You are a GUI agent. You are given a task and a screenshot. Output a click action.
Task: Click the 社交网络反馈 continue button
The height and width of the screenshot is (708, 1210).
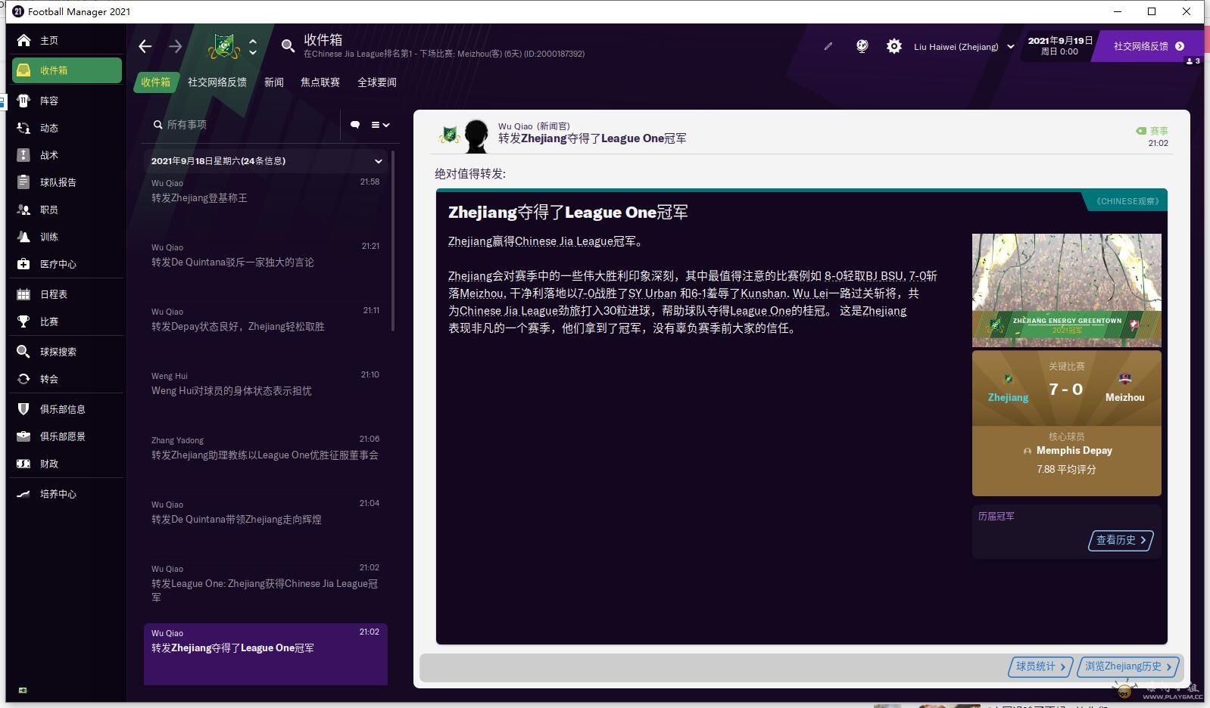click(x=1149, y=46)
